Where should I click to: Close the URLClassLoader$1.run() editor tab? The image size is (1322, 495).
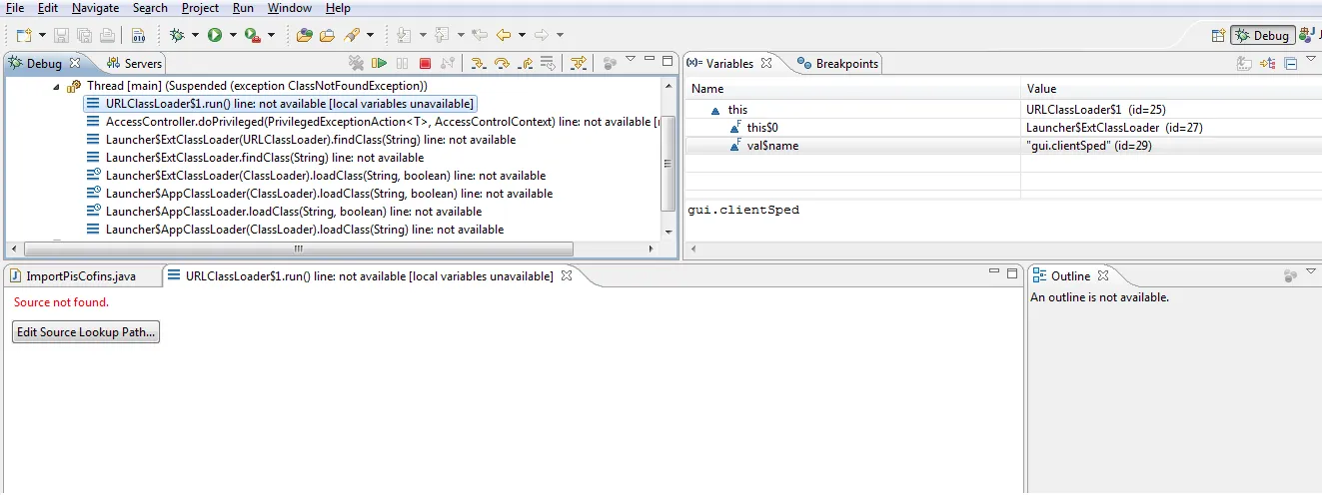(x=567, y=275)
